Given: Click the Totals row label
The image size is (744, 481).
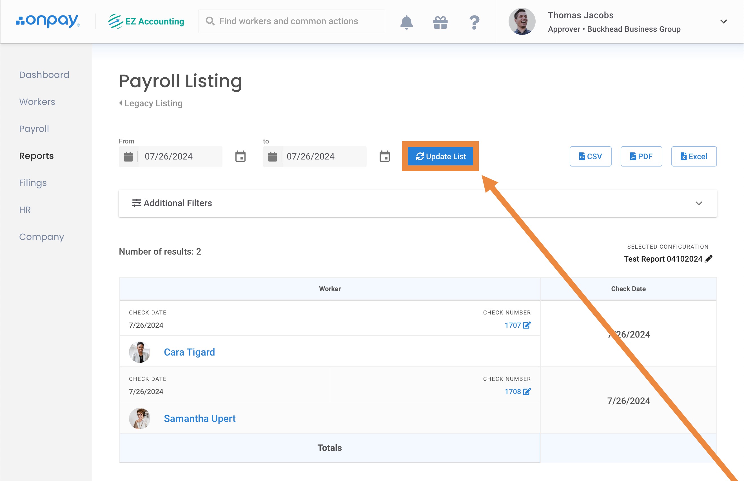Looking at the screenshot, I should 330,448.
